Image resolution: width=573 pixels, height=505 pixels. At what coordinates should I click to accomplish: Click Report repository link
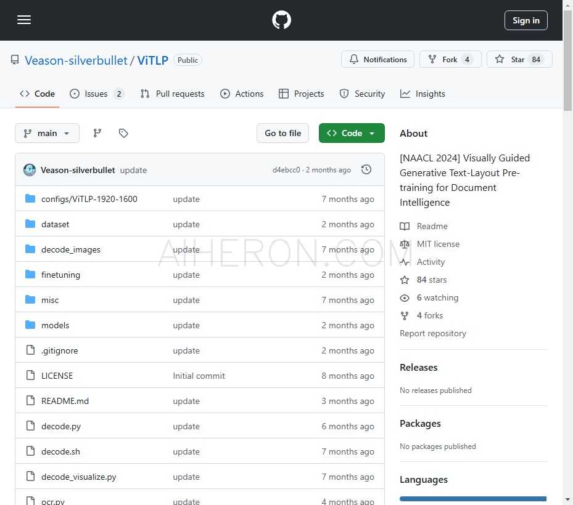pos(432,334)
